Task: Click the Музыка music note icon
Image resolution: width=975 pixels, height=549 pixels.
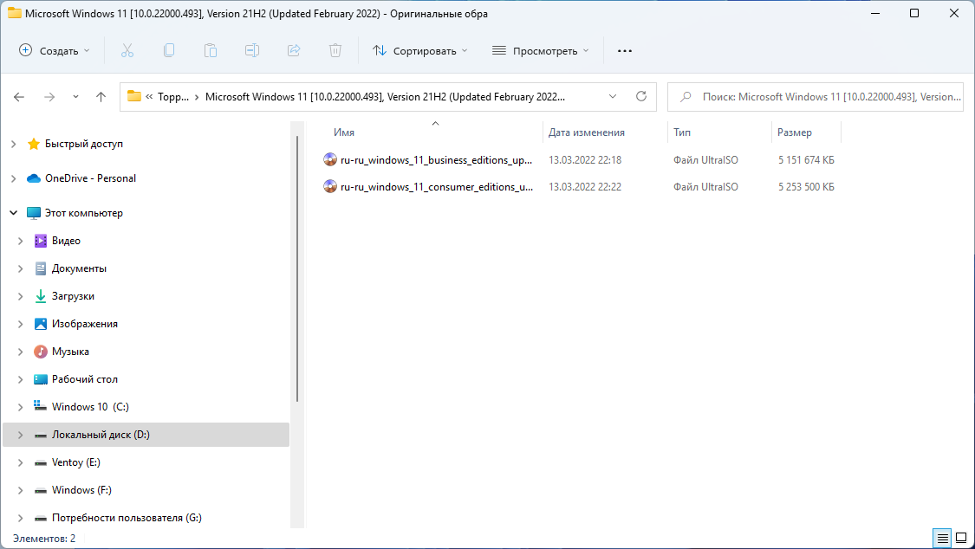Action: [x=41, y=352]
